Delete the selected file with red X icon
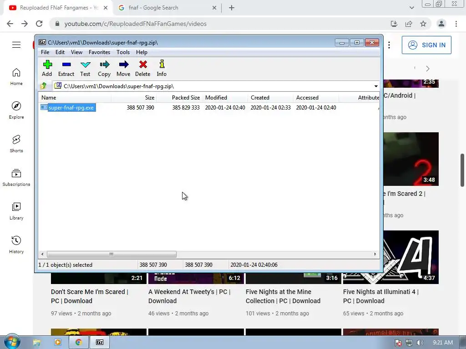The height and width of the screenshot is (349, 466). 142,68
